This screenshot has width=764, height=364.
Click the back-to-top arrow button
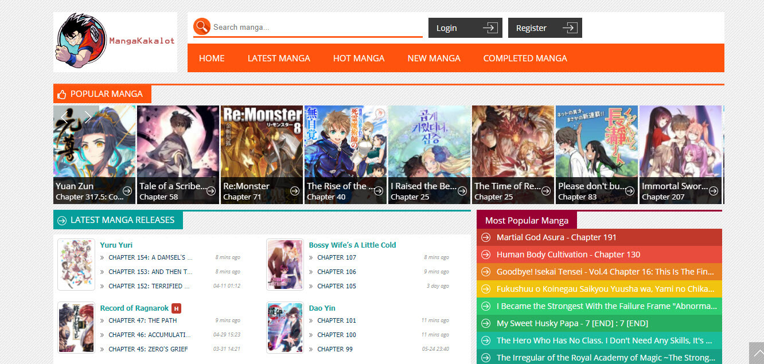pos(757,353)
